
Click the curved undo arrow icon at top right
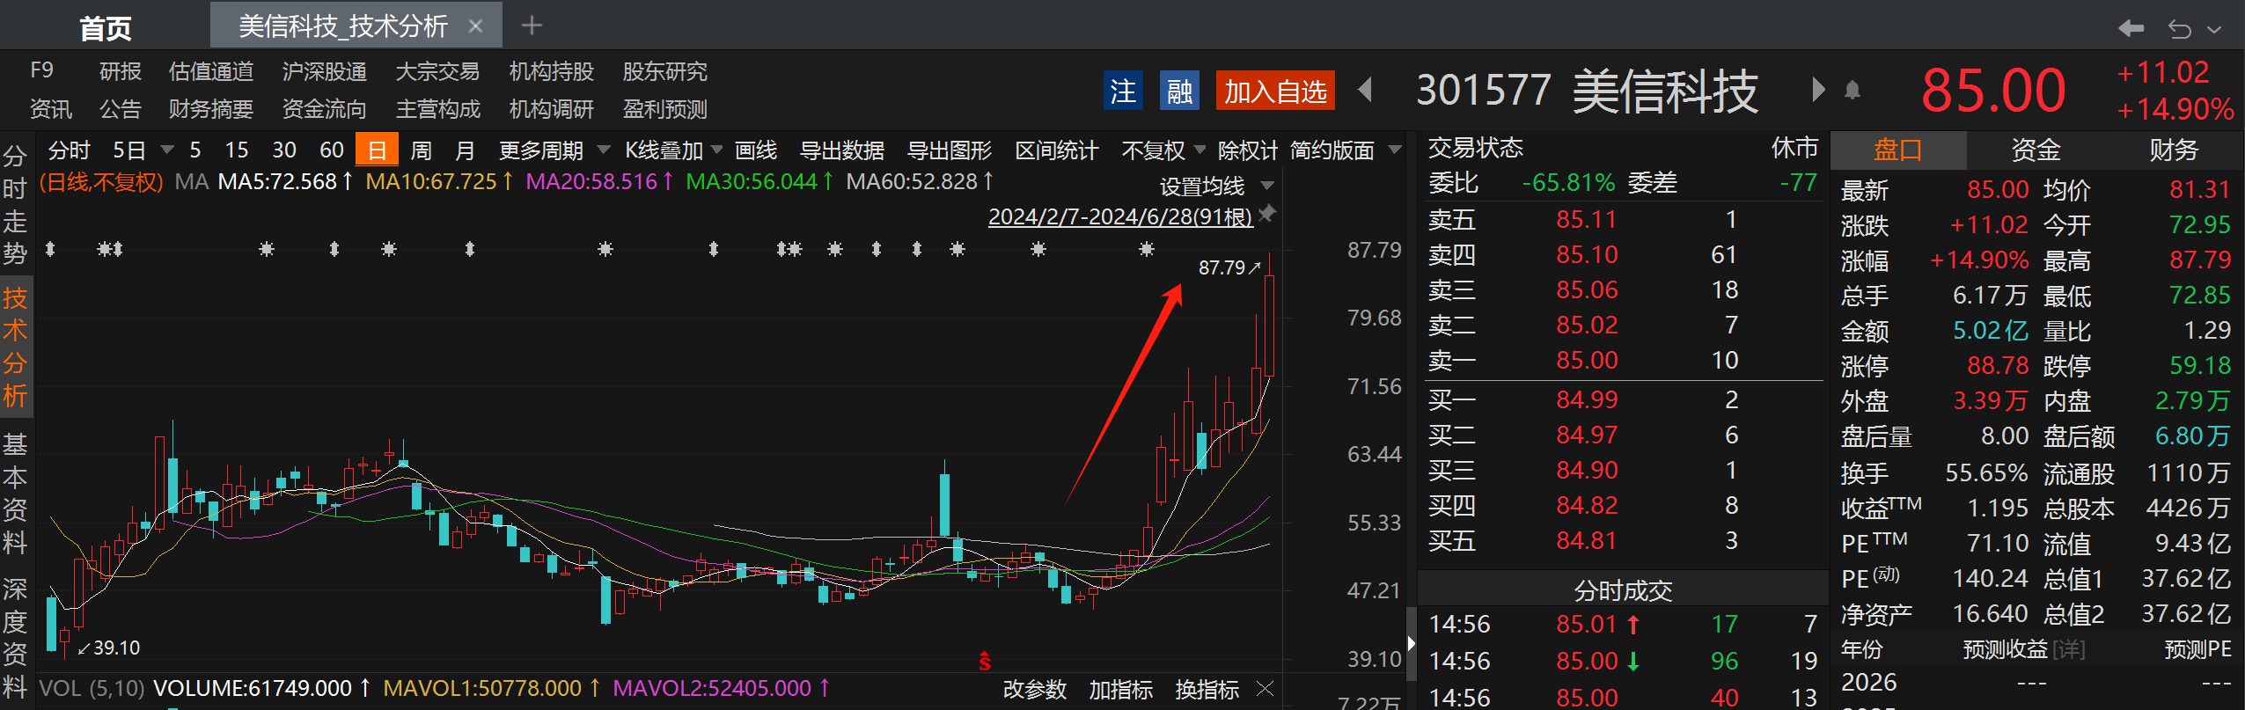2180,29
